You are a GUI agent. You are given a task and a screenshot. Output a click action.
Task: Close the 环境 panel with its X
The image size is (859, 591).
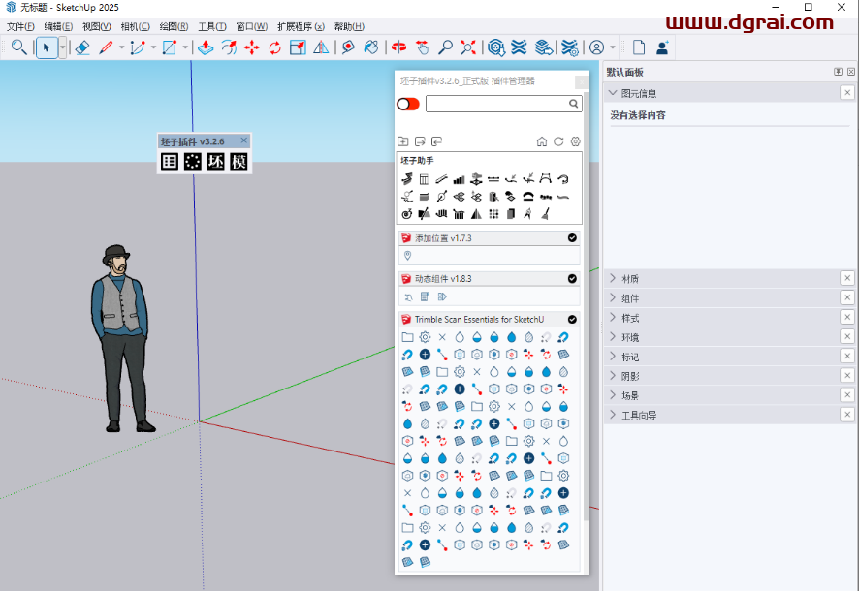[x=847, y=336]
